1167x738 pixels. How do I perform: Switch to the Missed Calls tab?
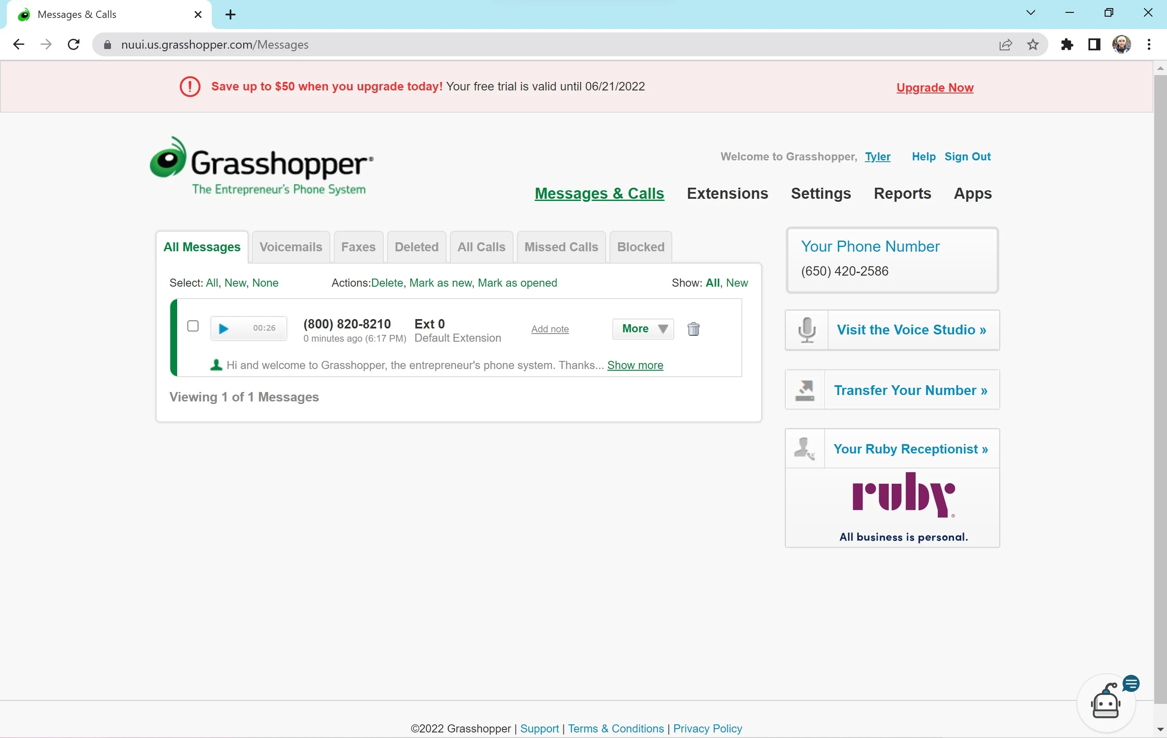coord(560,247)
